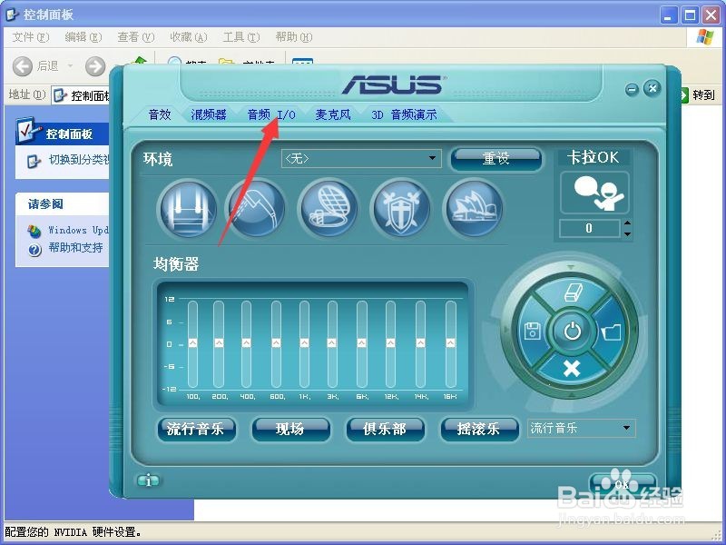
Task: Open the 帮助和支持 link
Action: pos(76,247)
